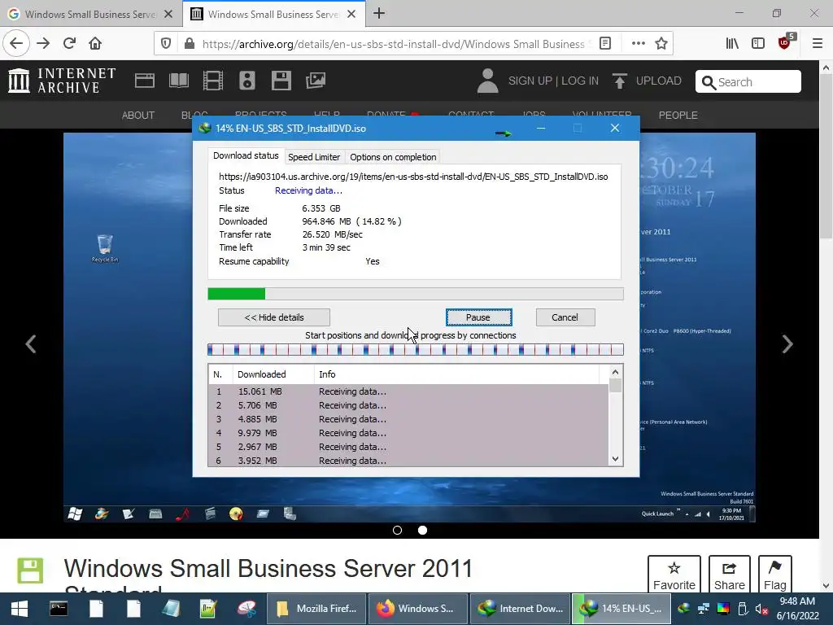
Task: Select the connection row 15.061 MB
Action: (408, 391)
